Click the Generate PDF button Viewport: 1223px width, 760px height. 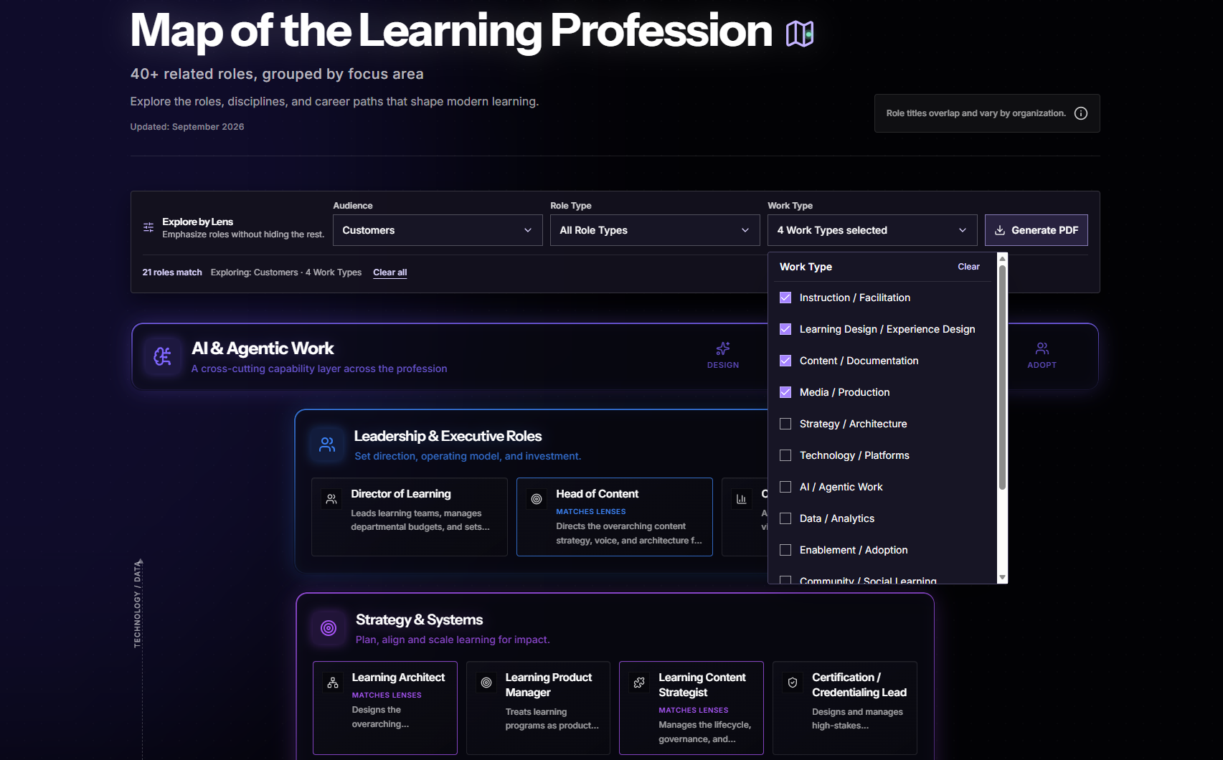[1036, 230]
